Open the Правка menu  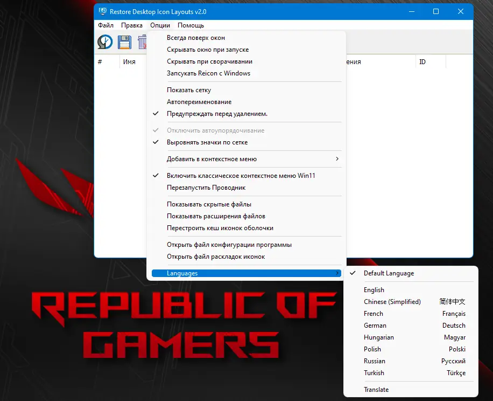click(x=132, y=25)
